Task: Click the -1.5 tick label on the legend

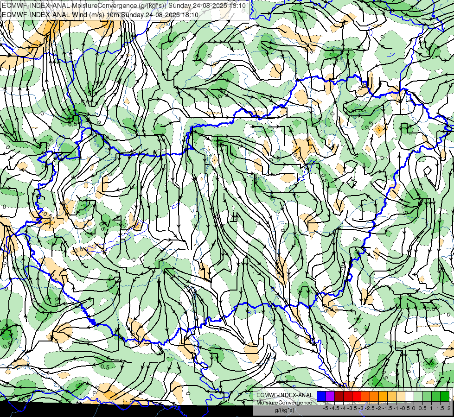Action: coord(387,408)
